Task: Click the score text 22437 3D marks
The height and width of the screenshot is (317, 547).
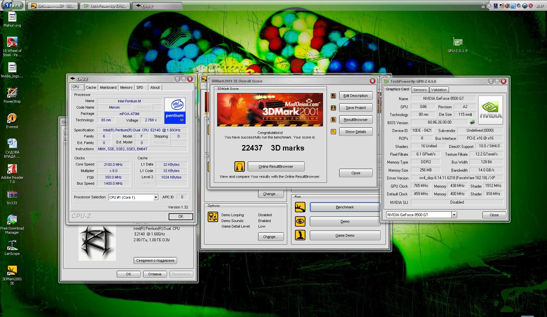Action: tap(273, 148)
